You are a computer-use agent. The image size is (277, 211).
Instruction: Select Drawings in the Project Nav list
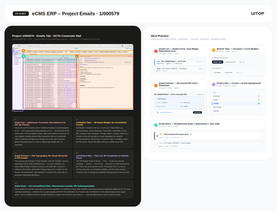(237, 96)
